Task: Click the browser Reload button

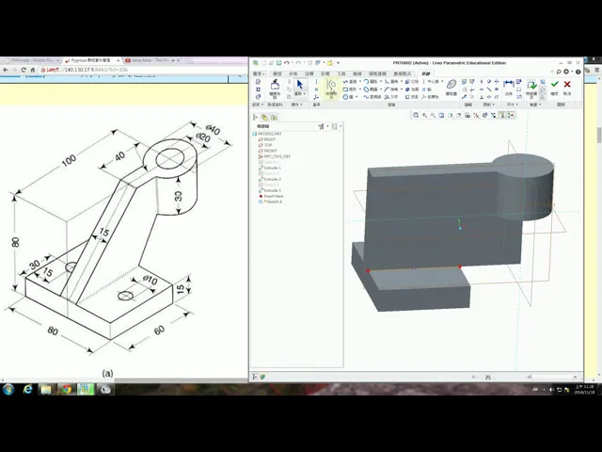Action: (24, 70)
